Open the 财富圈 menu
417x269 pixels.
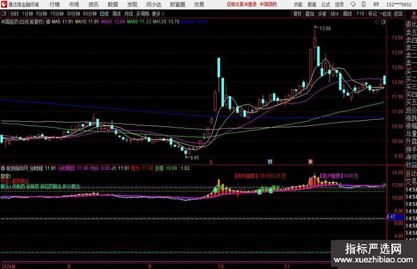click(x=178, y=4)
